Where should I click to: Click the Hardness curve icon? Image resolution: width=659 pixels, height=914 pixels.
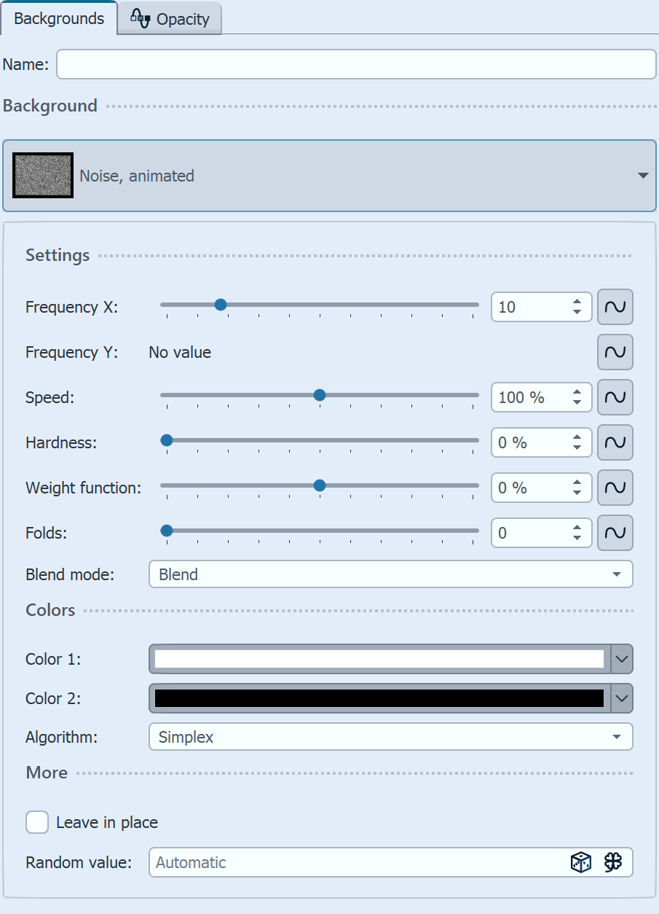[x=615, y=442]
